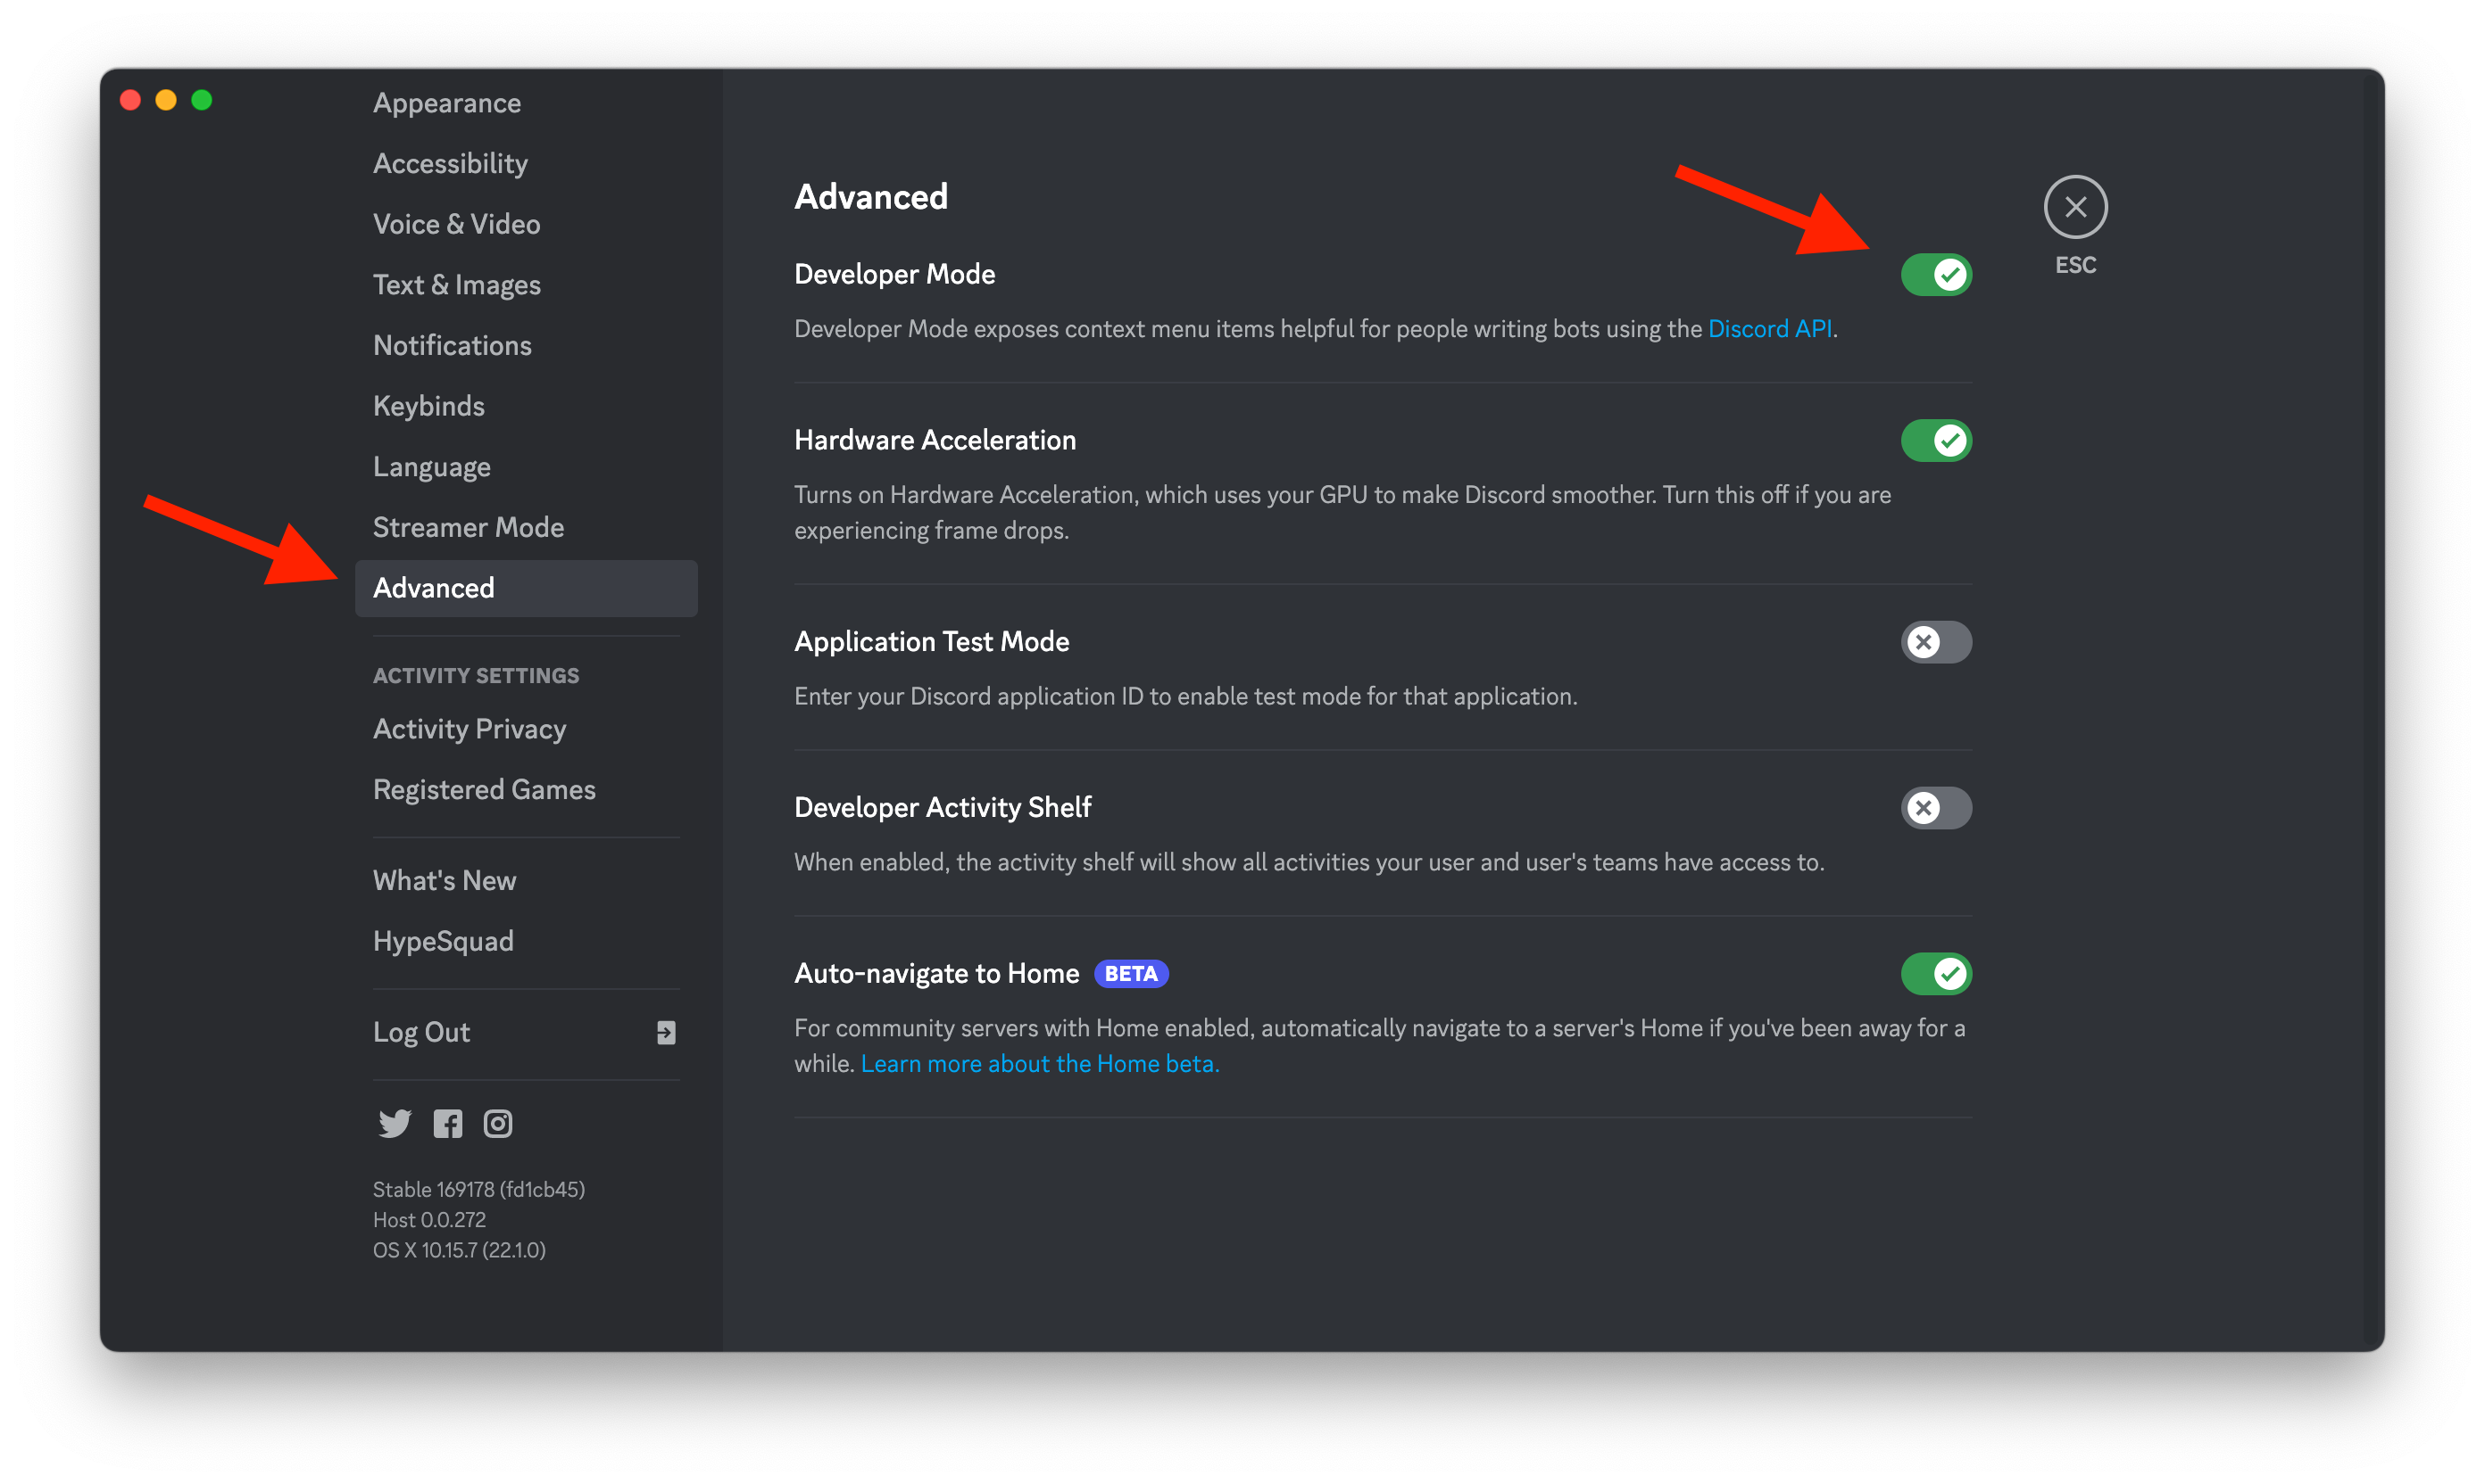
Task: Enable Application Test Mode toggle
Action: [1935, 641]
